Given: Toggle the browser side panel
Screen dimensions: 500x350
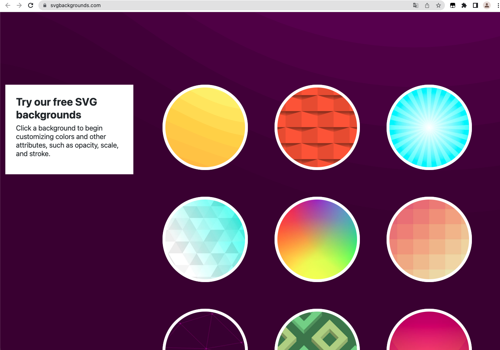Looking at the screenshot, I should 475,5.
